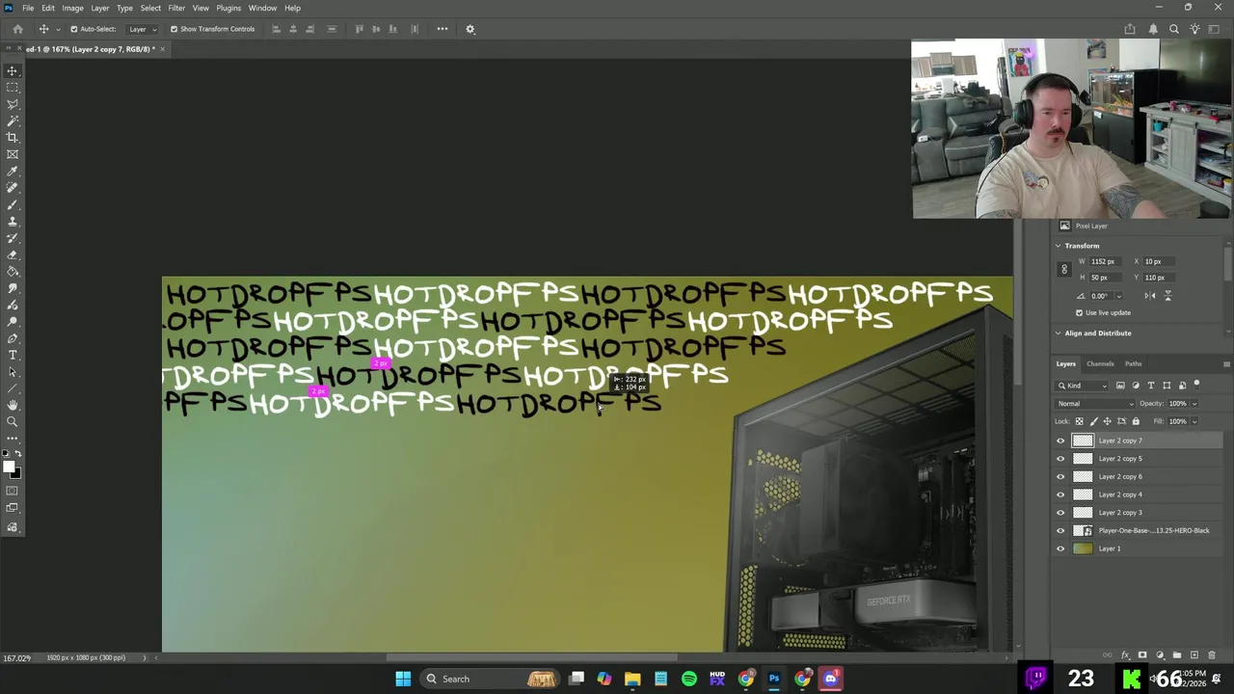This screenshot has width=1234, height=694.
Task: Switch to the Channels tab
Action: pos(1100,364)
